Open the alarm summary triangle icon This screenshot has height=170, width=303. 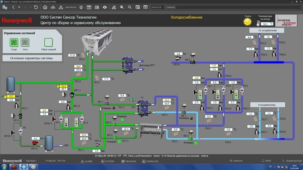tap(61, 7)
